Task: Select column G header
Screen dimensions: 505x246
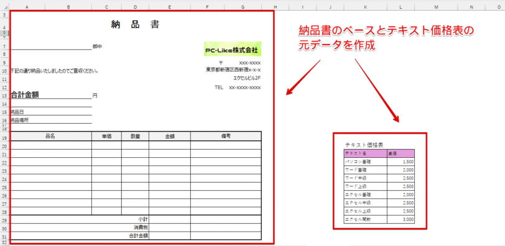Action: [x=243, y=7]
